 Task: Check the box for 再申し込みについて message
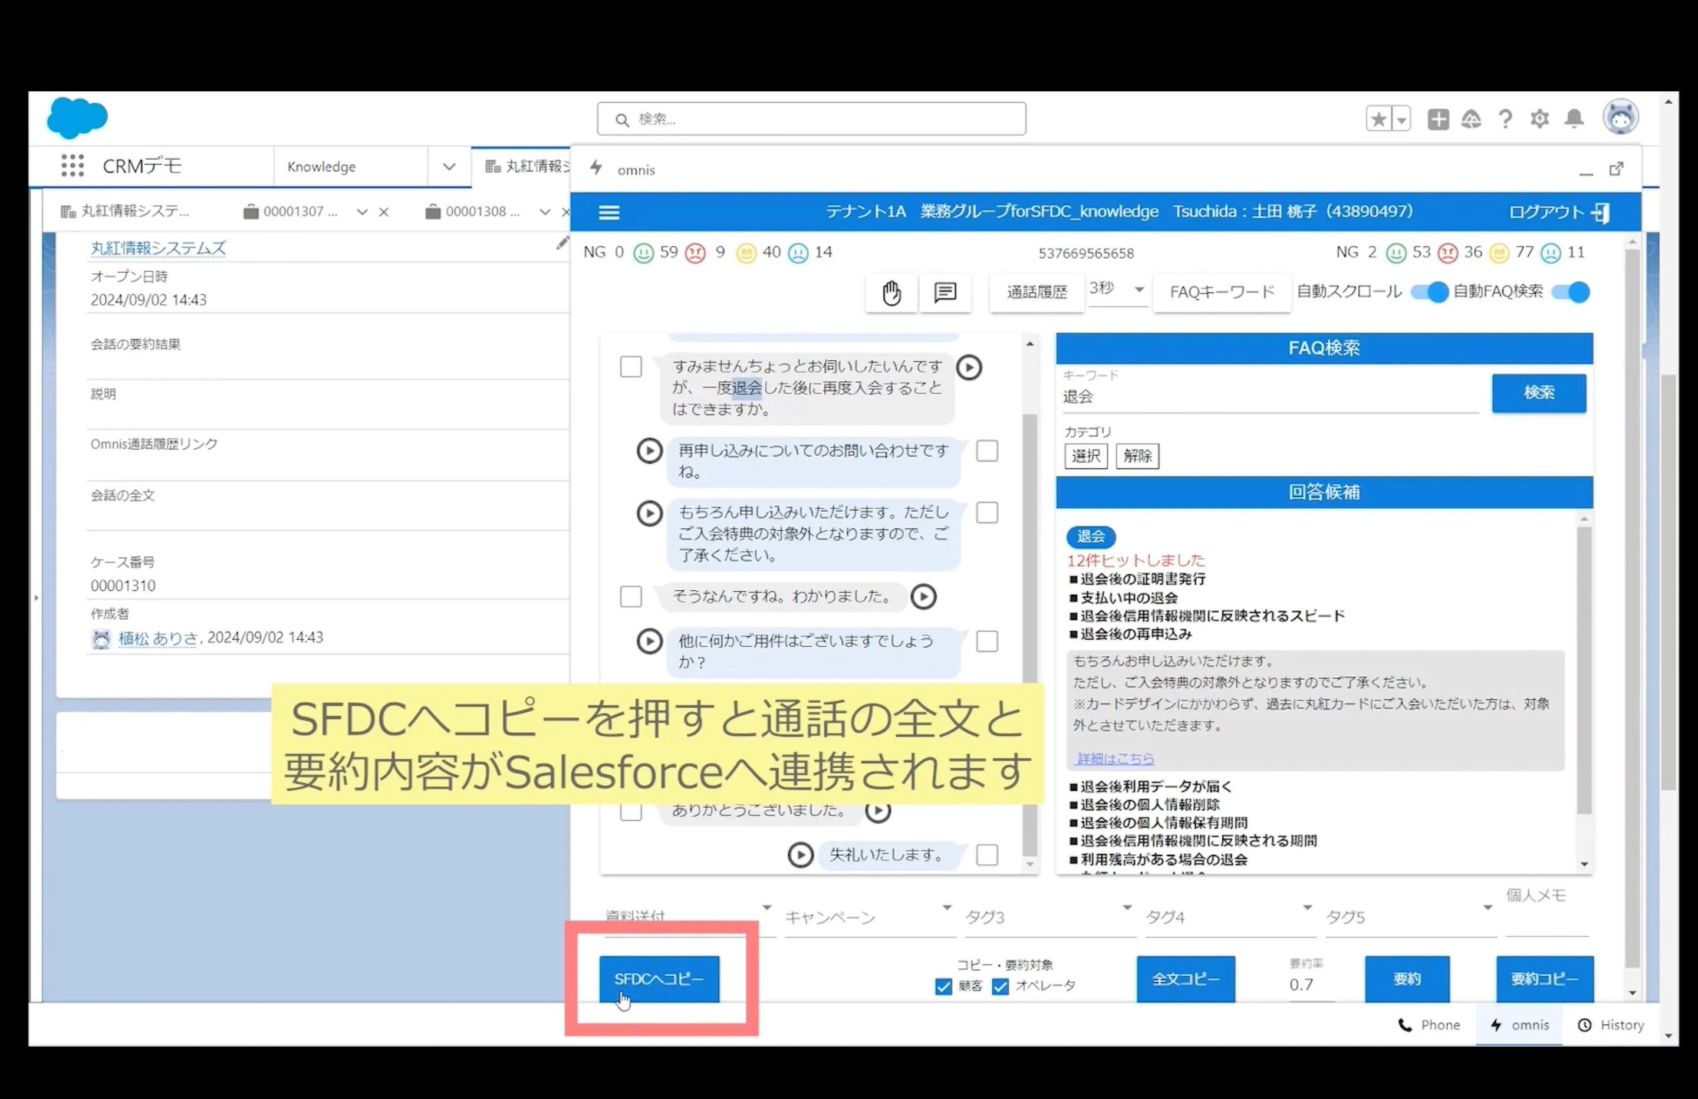(987, 451)
